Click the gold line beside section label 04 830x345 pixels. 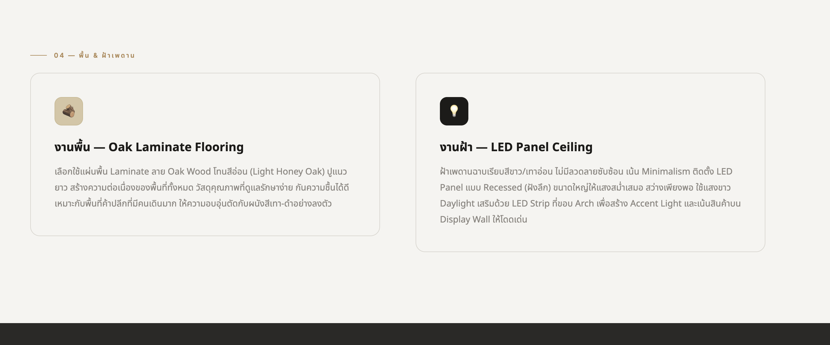38,55
